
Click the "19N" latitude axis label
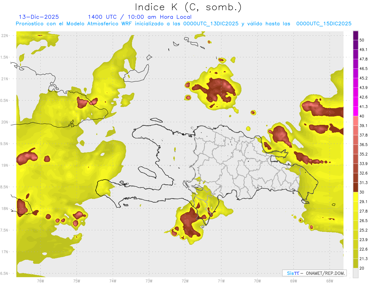coord(5,165)
